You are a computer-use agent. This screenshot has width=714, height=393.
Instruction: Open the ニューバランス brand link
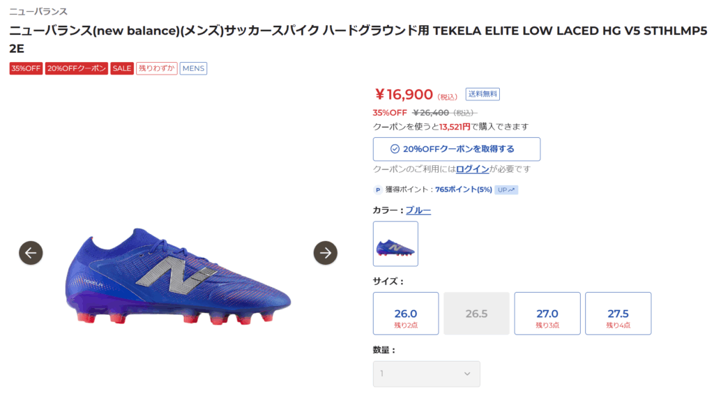tap(38, 12)
